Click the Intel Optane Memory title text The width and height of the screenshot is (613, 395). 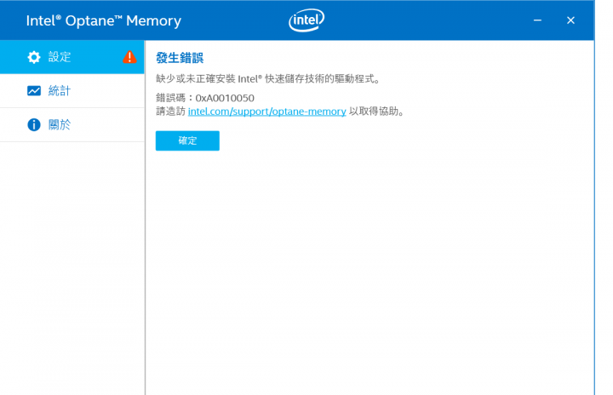[104, 20]
